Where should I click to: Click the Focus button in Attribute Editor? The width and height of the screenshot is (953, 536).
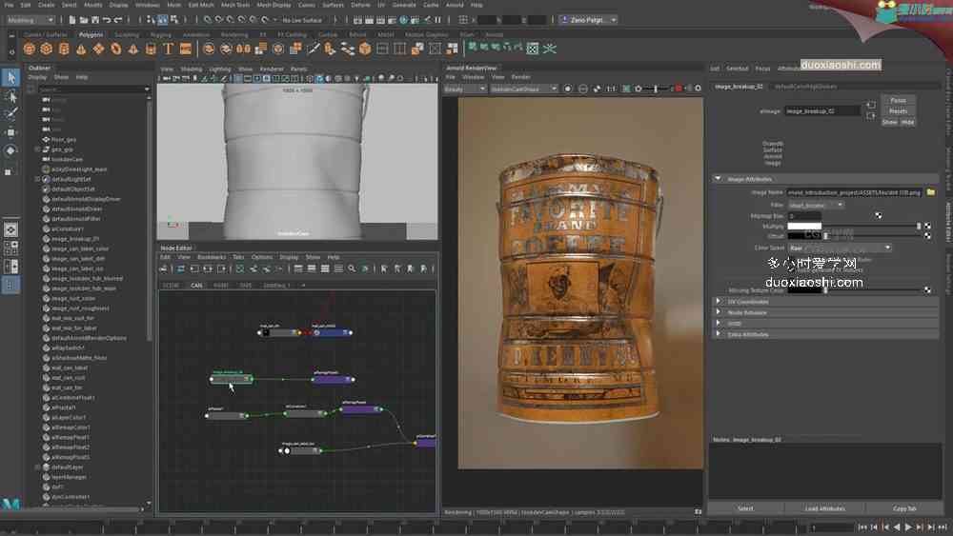[898, 100]
